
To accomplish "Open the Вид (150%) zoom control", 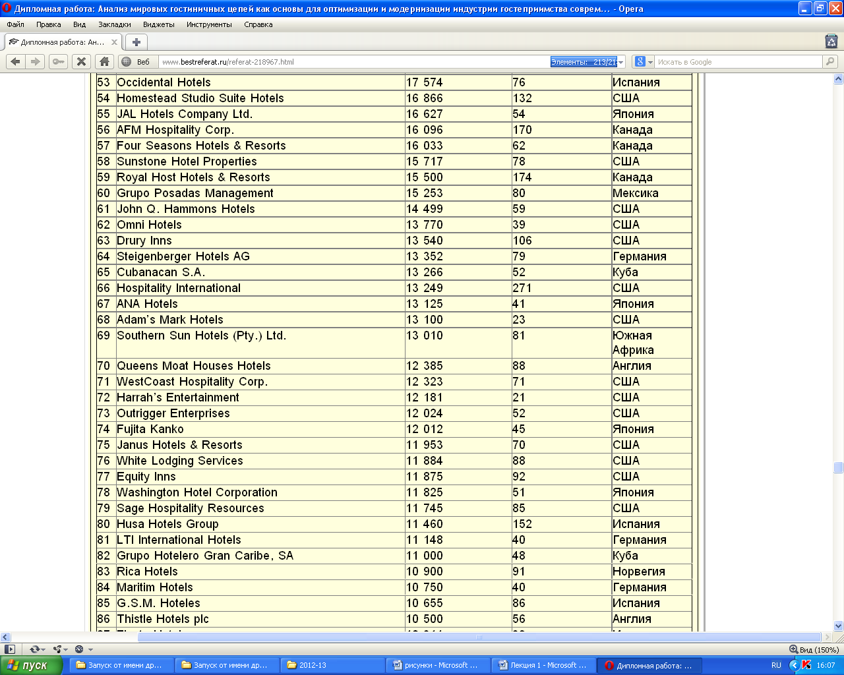I will [x=814, y=649].
